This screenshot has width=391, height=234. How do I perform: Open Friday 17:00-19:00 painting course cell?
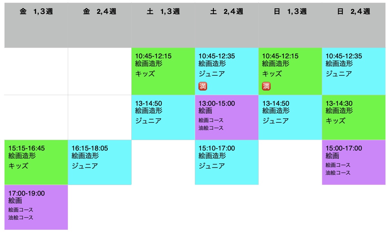coord(36,207)
